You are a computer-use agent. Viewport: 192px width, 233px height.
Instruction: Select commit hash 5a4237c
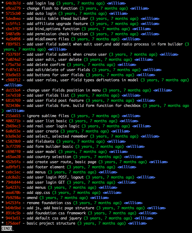(13, 187)
